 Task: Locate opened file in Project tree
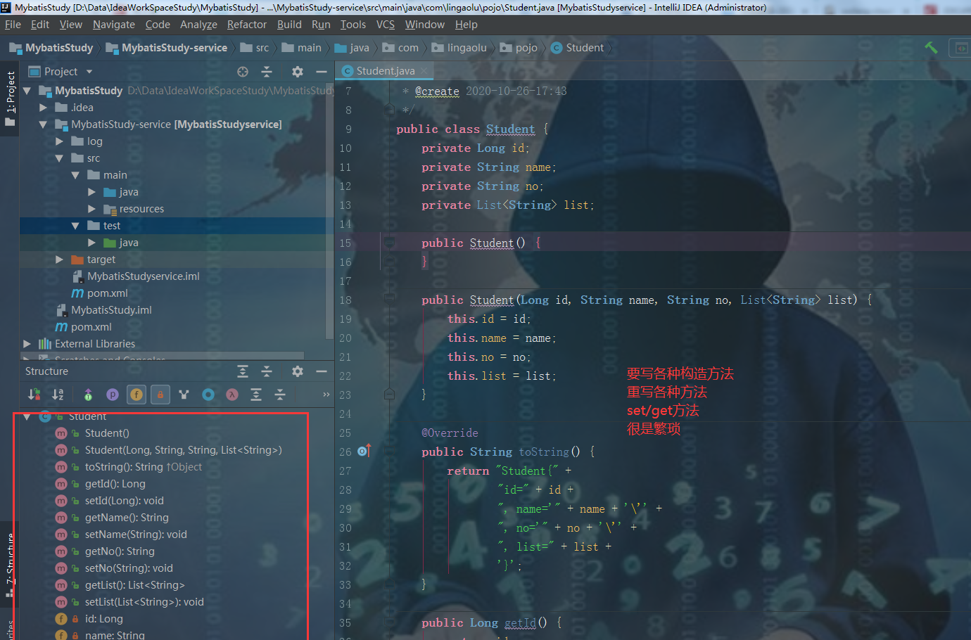(x=243, y=72)
